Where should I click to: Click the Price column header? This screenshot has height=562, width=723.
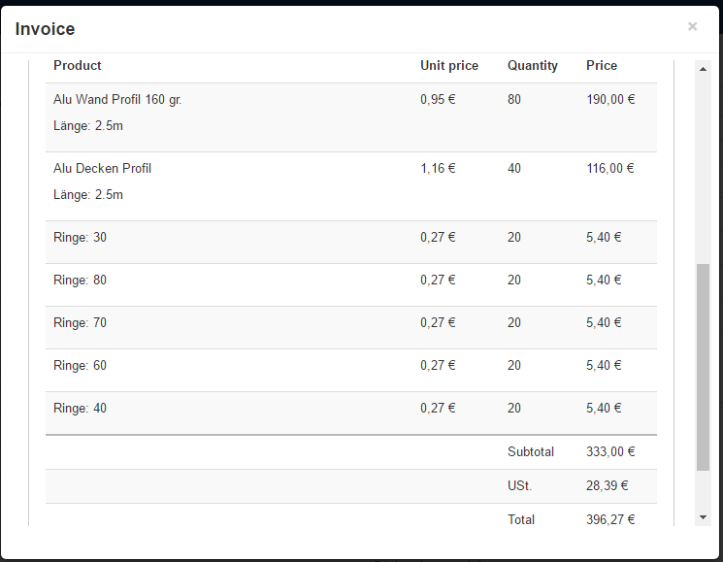602,66
